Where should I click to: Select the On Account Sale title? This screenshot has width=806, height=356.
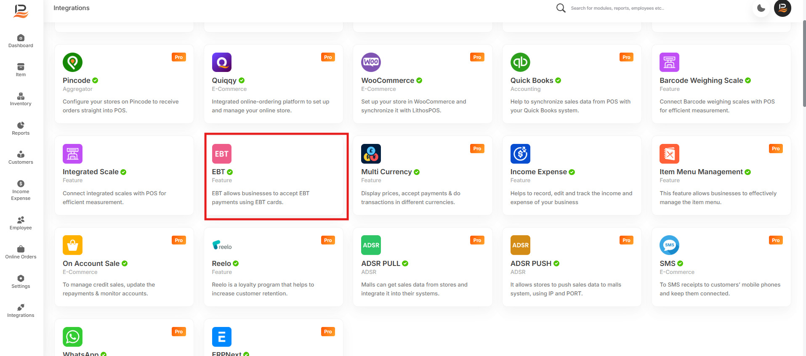click(91, 263)
